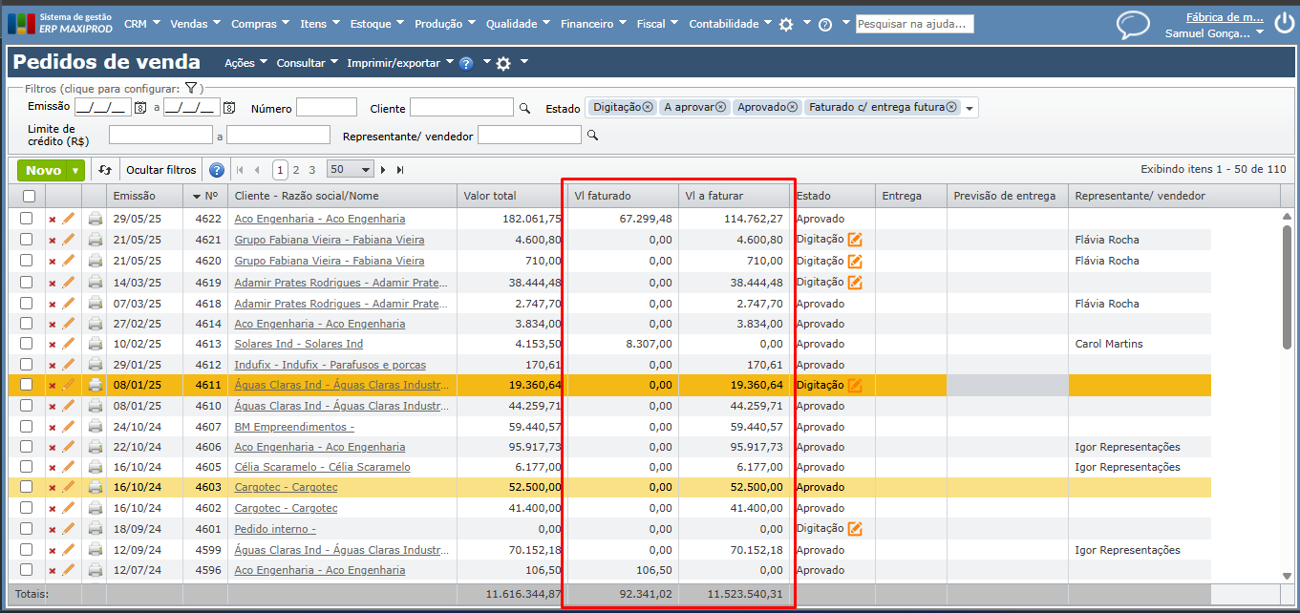Select checkbox for order 4613 row
The image size is (1300, 613).
[27, 344]
